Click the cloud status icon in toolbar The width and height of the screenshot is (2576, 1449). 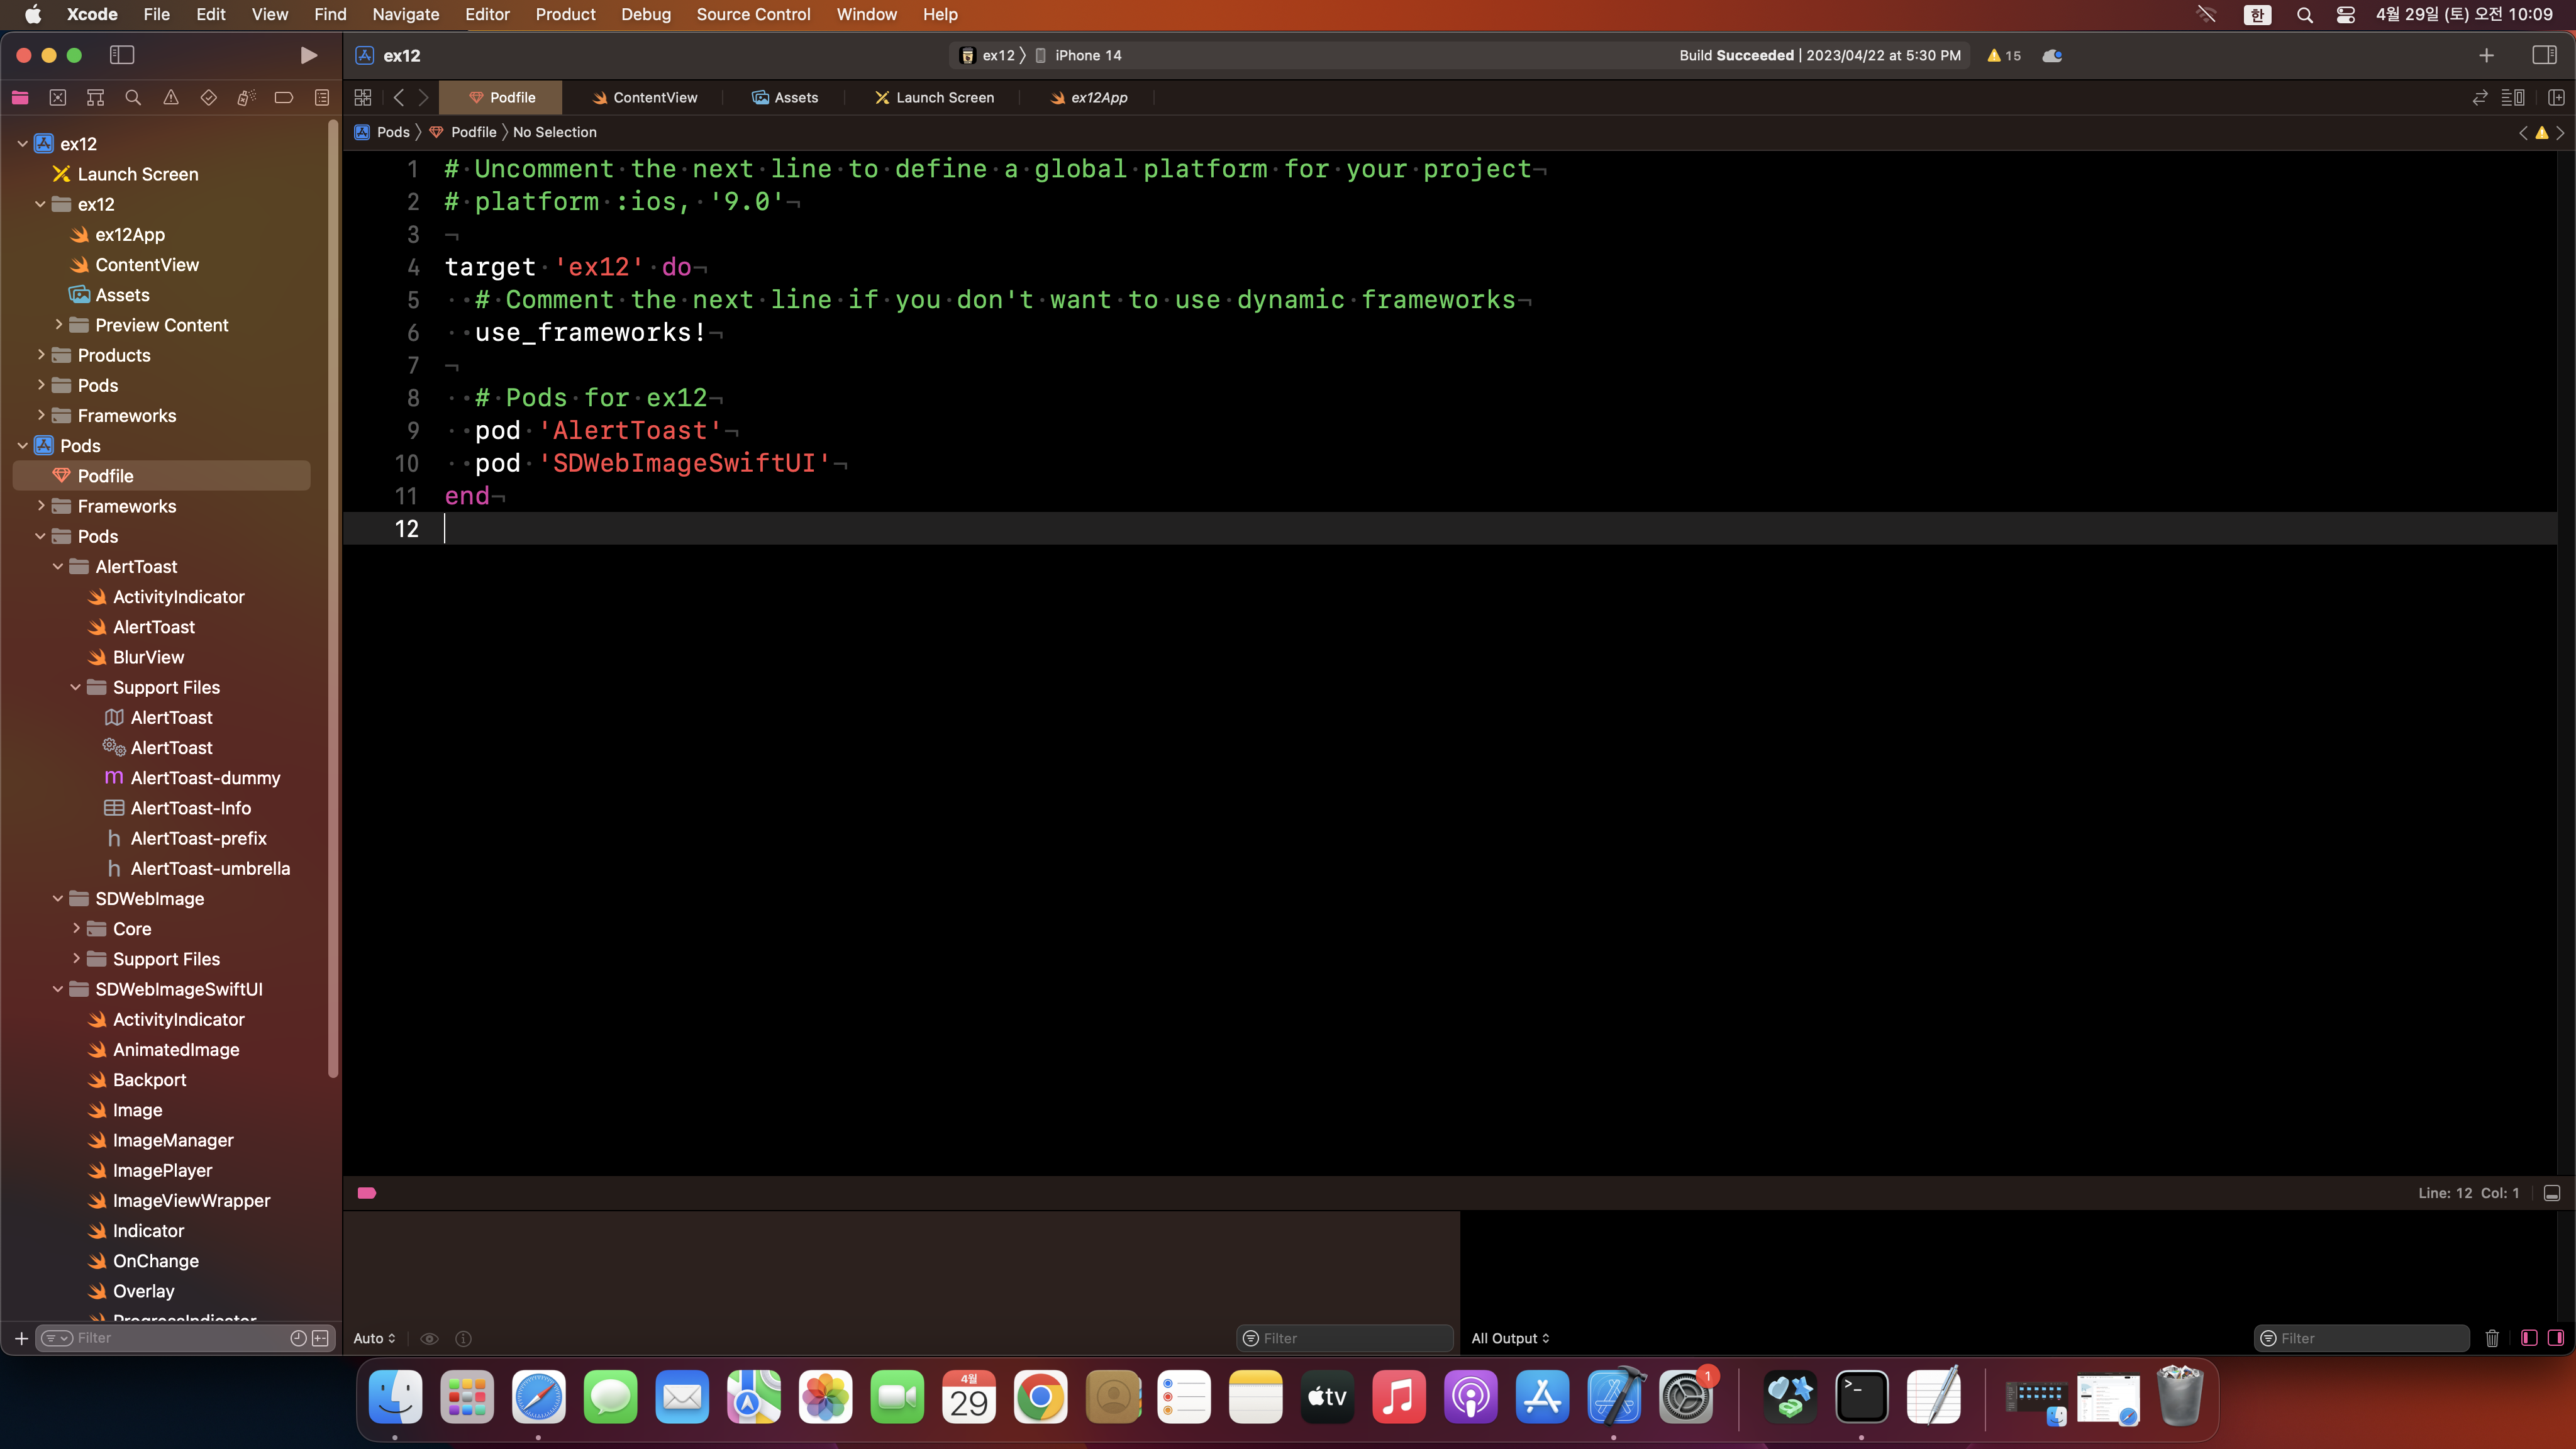(2052, 55)
